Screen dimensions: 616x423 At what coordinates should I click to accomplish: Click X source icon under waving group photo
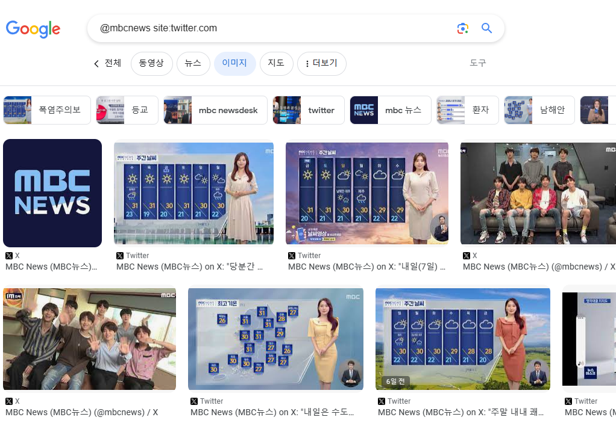(x=9, y=401)
